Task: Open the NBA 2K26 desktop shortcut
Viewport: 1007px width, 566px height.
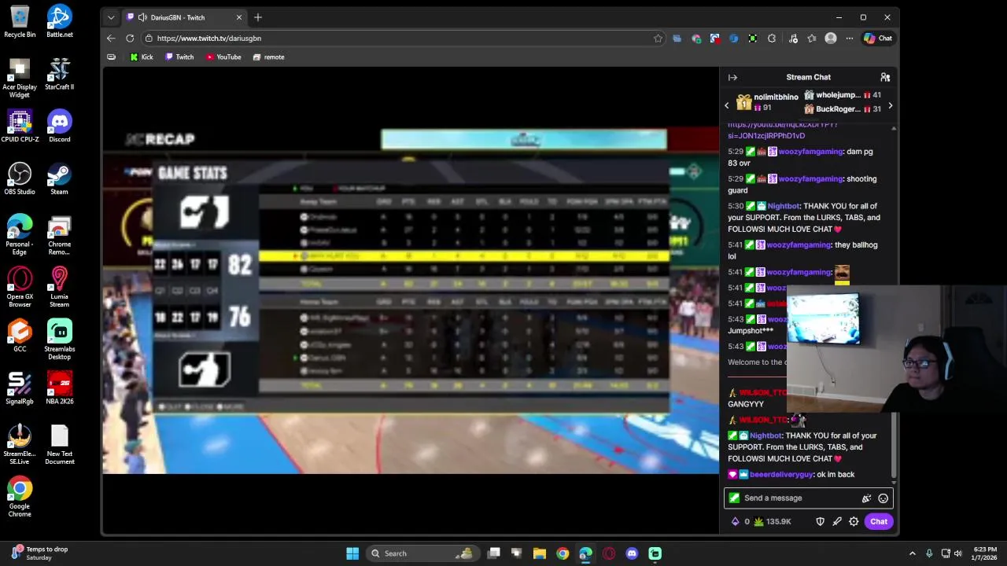Action: pos(59,388)
